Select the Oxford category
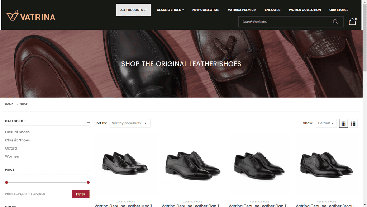This screenshot has height=207, width=367. 11,149
